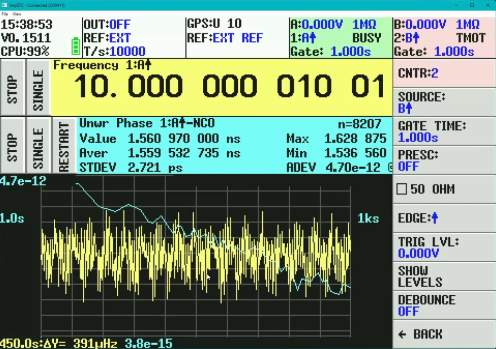Open the File menu

5,14
